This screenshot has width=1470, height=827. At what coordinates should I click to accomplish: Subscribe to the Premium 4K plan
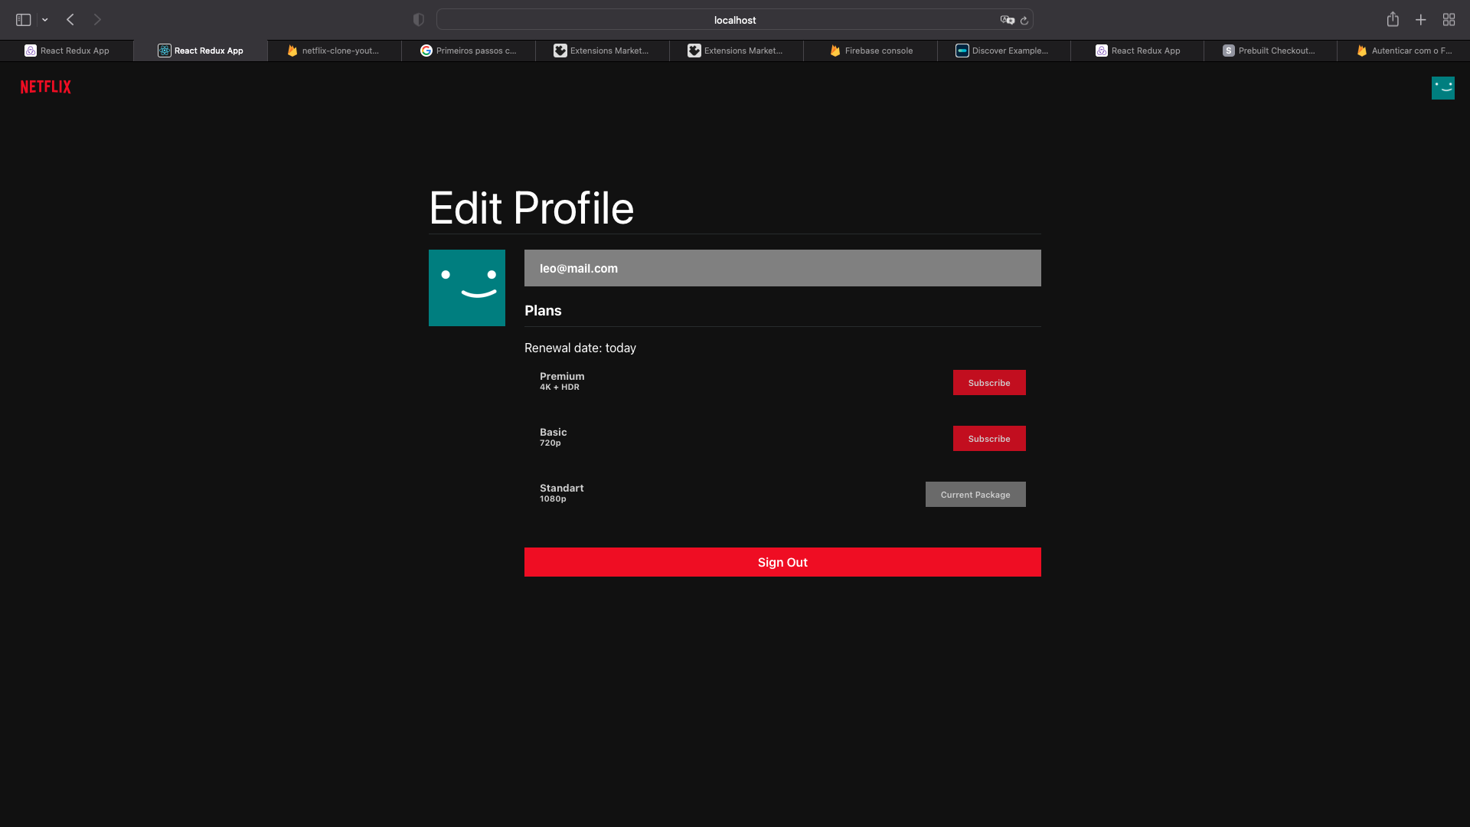(988, 382)
